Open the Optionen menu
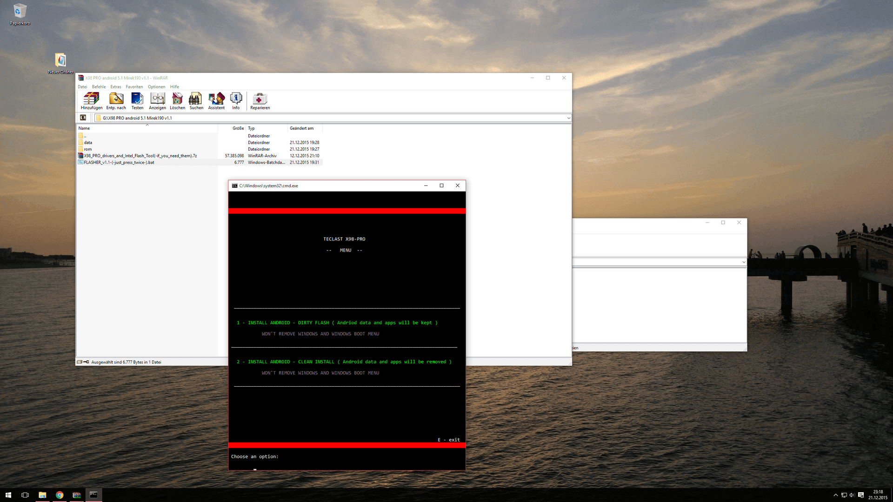The width and height of the screenshot is (893, 502). pyautogui.click(x=157, y=87)
